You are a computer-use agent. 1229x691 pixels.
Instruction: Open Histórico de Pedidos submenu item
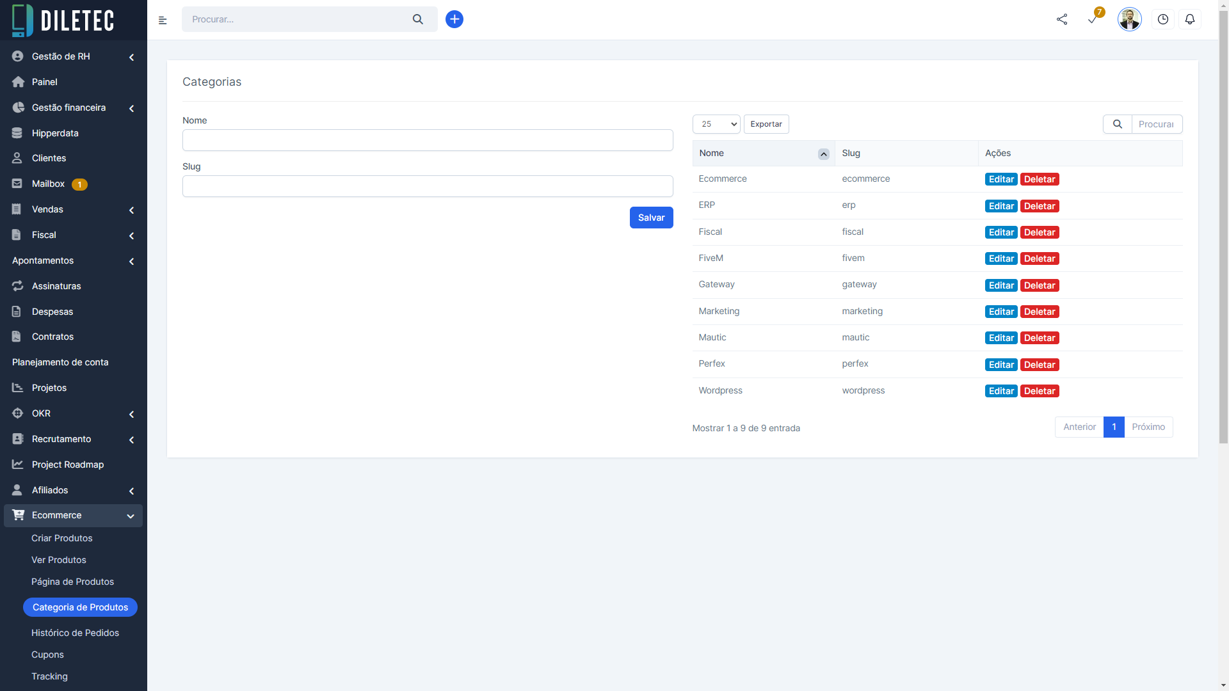(x=75, y=633)
